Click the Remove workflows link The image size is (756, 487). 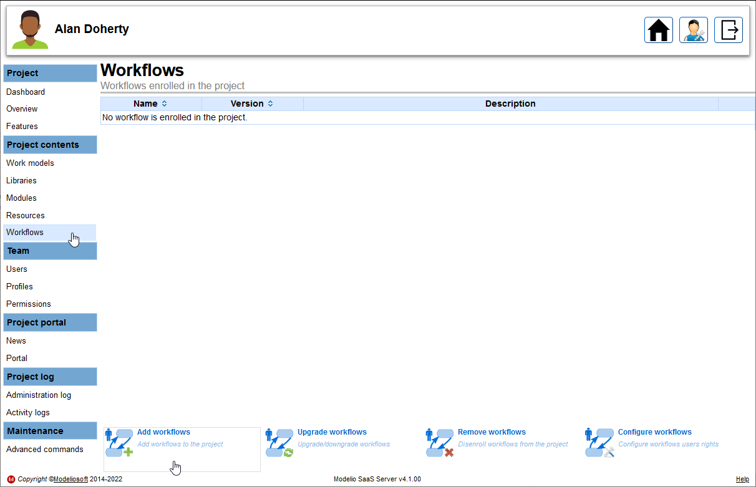[492, 432]
